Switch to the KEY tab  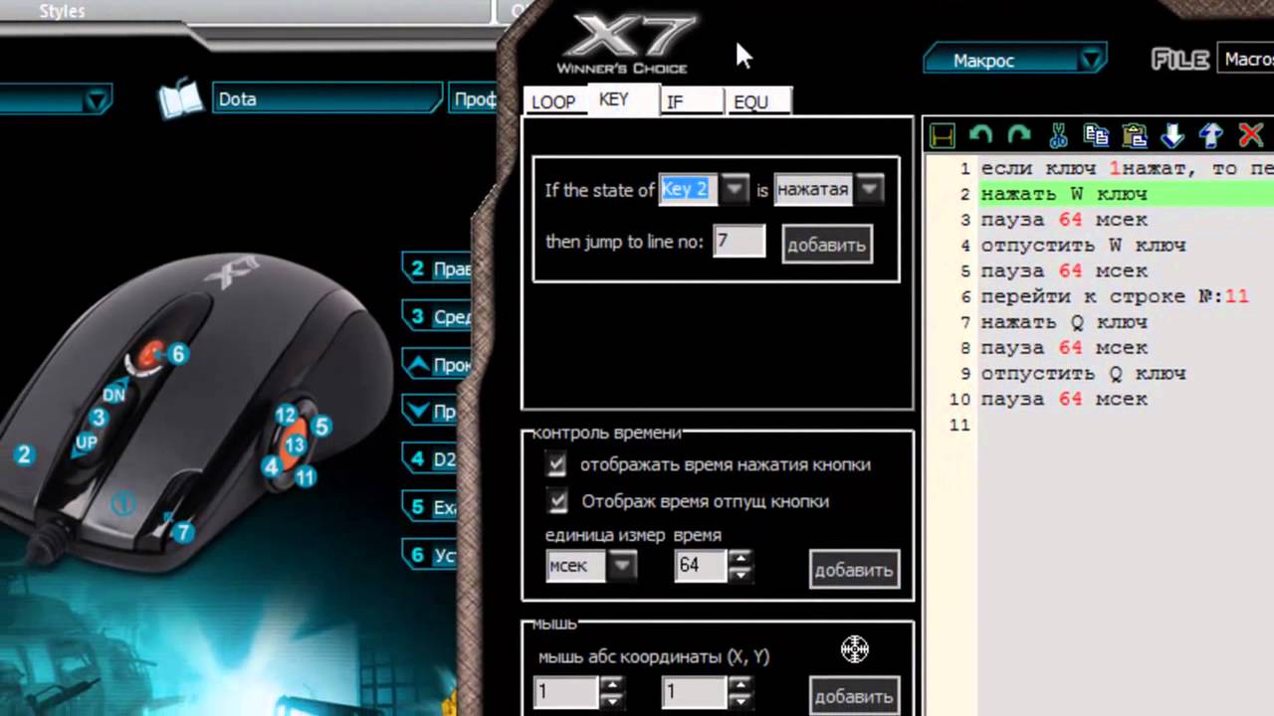coord(621,100)
